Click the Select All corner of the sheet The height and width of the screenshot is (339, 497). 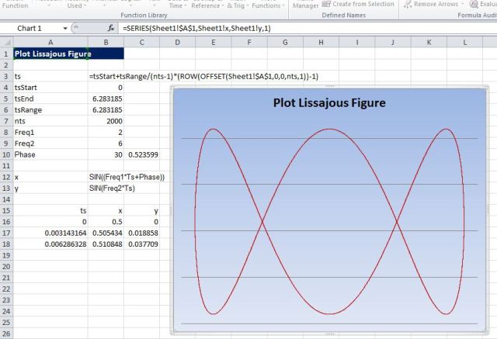click(x=5, y=41)
